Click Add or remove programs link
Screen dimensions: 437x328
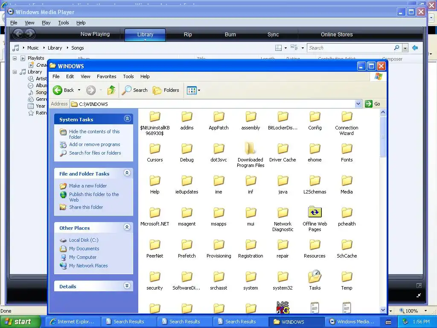coord(94,144)
